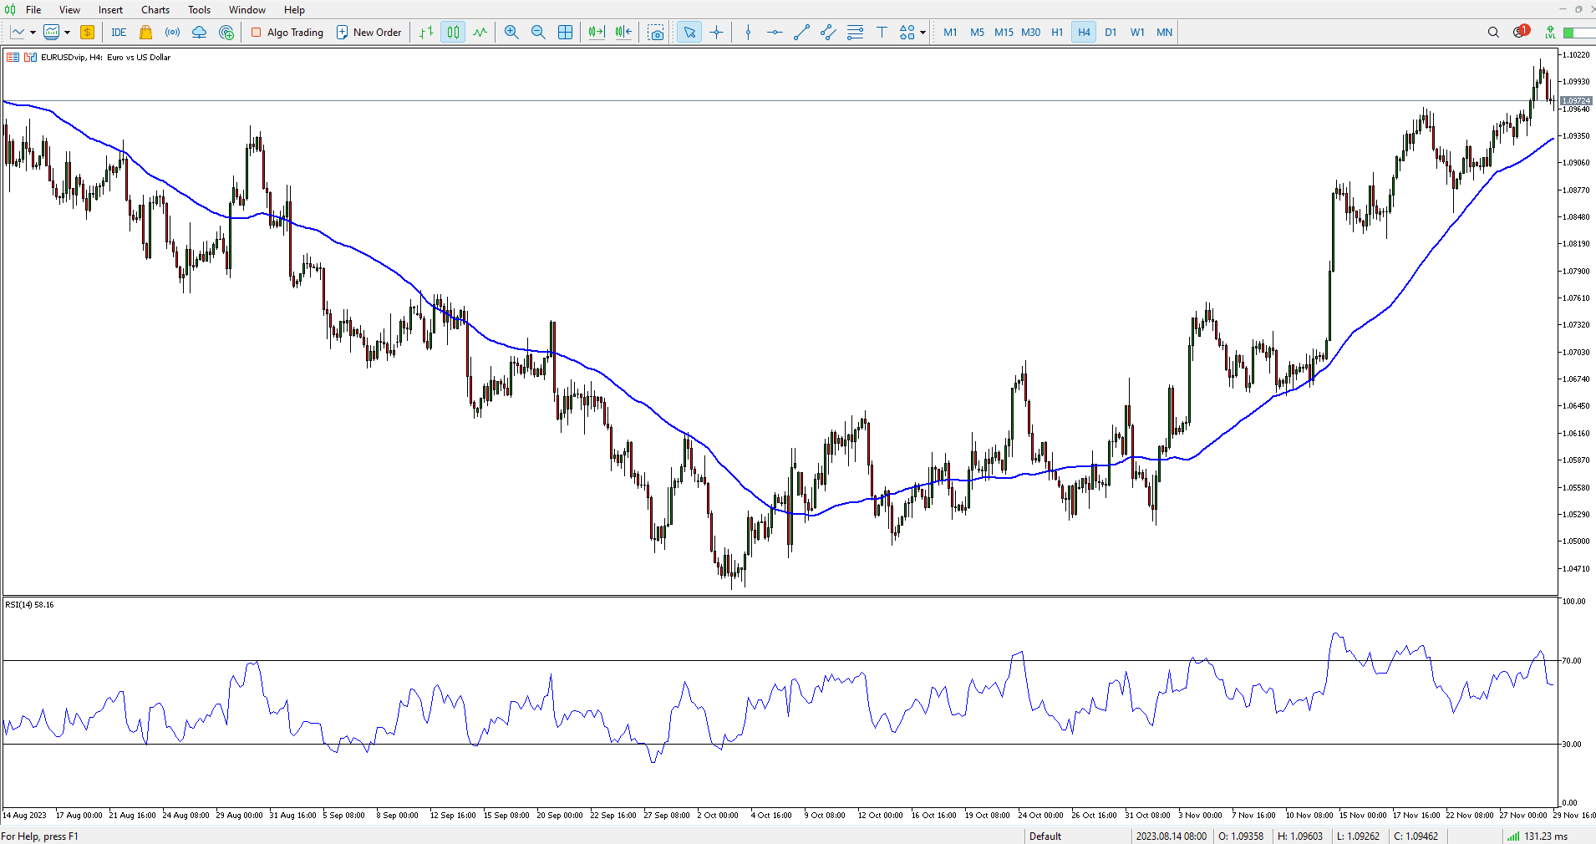Draw Fibonacci retracement lines
Screen dimensions: 1596x844
[855, 33]
